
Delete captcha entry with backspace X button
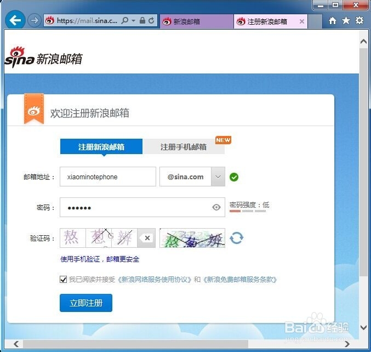point(146,238)
